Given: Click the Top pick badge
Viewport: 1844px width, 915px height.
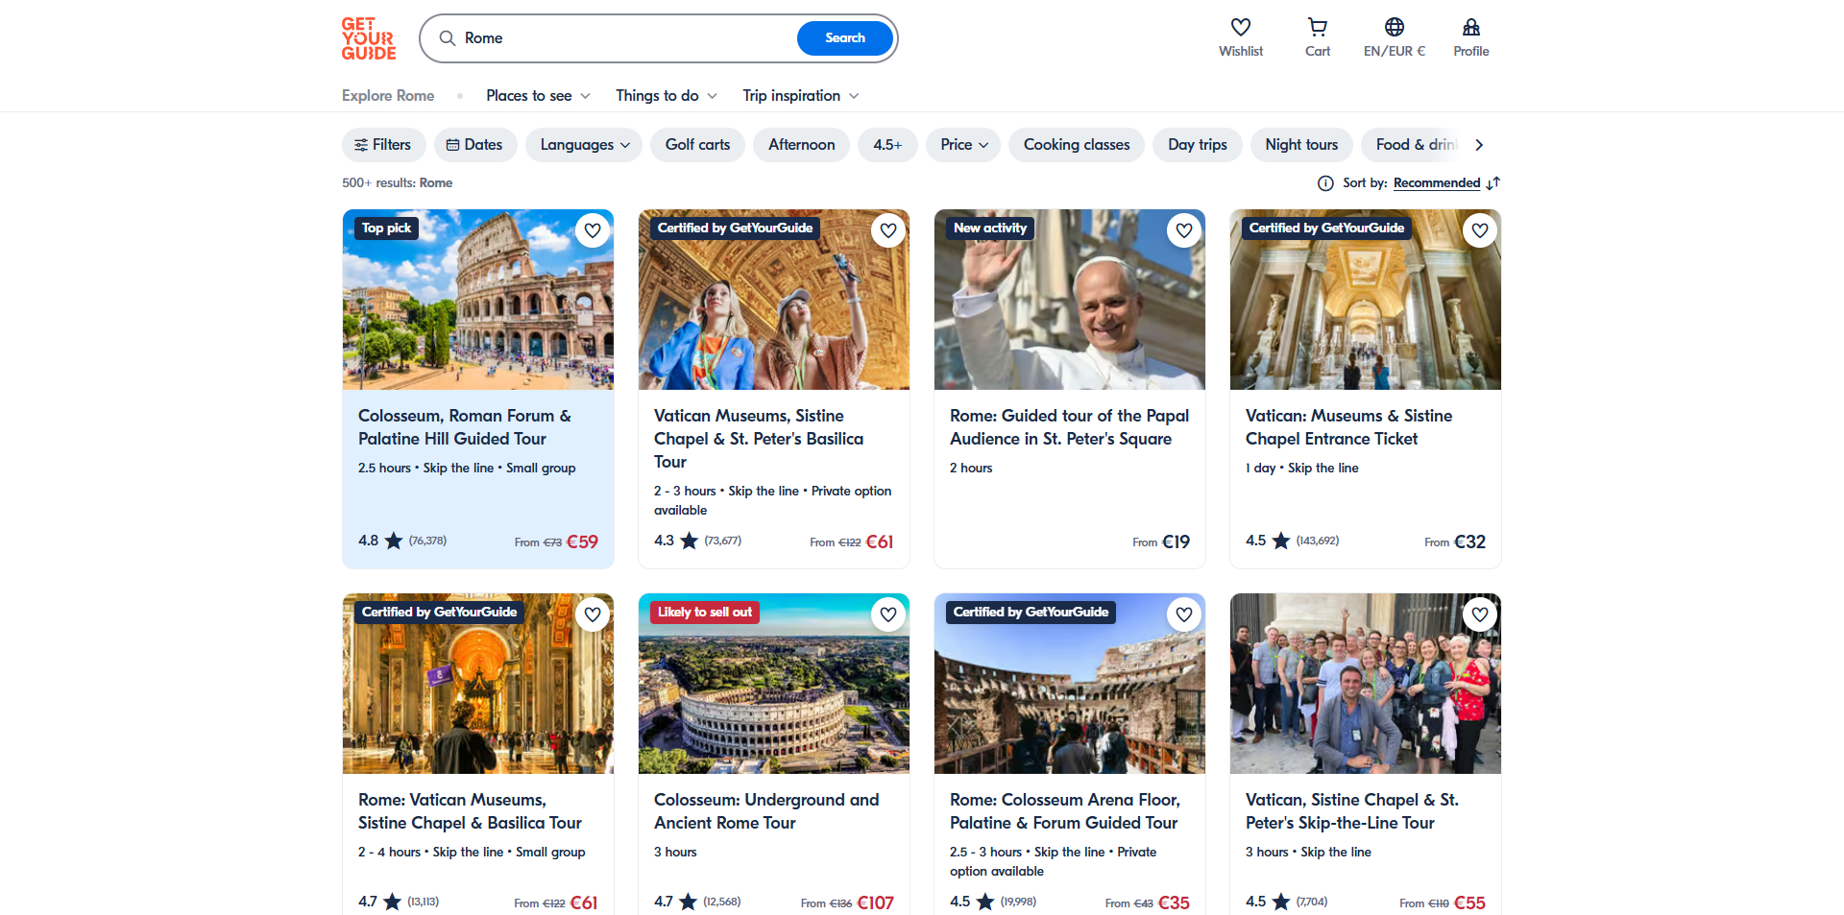Looking at the screenshot, I should tap(386, 228).
